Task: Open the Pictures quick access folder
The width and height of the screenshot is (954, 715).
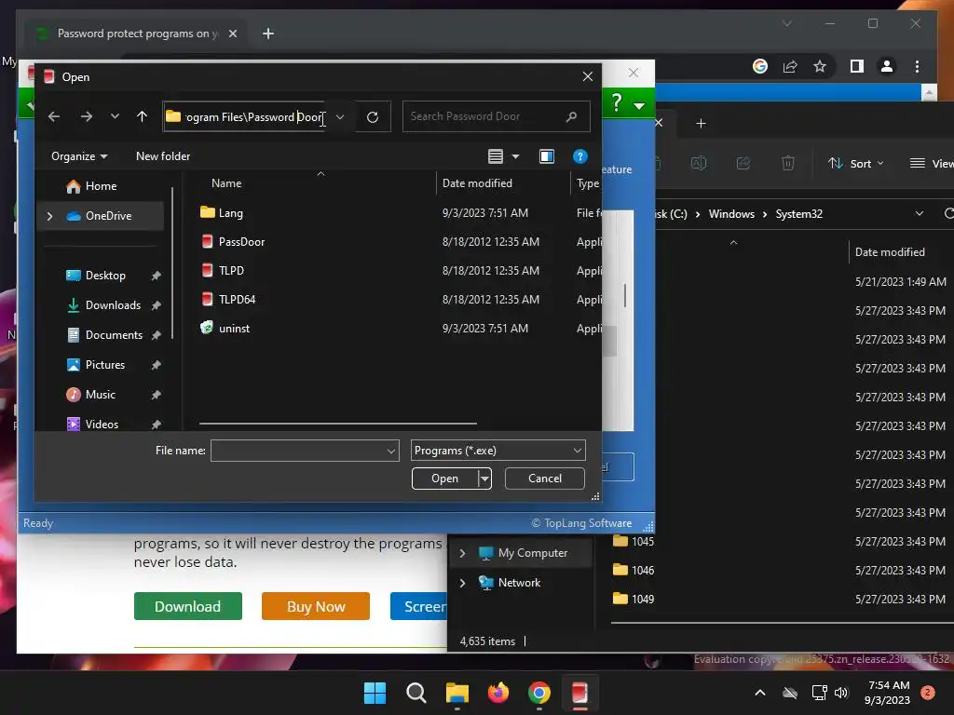Action: (x=104, y=365)
